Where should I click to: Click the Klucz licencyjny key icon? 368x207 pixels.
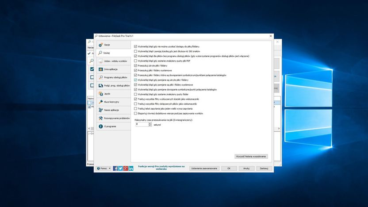101,102
